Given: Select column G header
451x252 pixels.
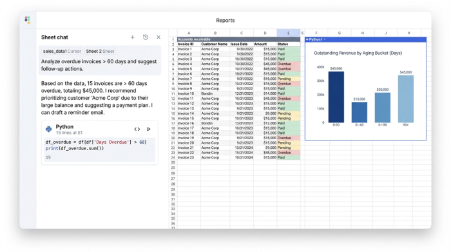Looking at the screenshot, I should click(340, 33).
